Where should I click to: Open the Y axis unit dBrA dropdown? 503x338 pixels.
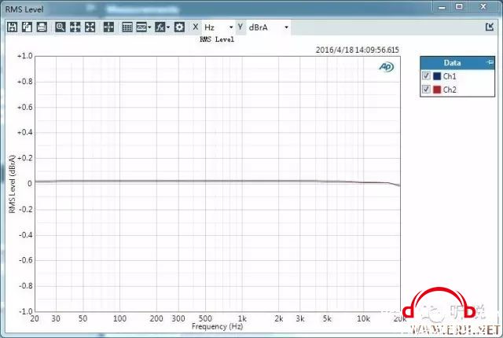(x=268, y=28)
